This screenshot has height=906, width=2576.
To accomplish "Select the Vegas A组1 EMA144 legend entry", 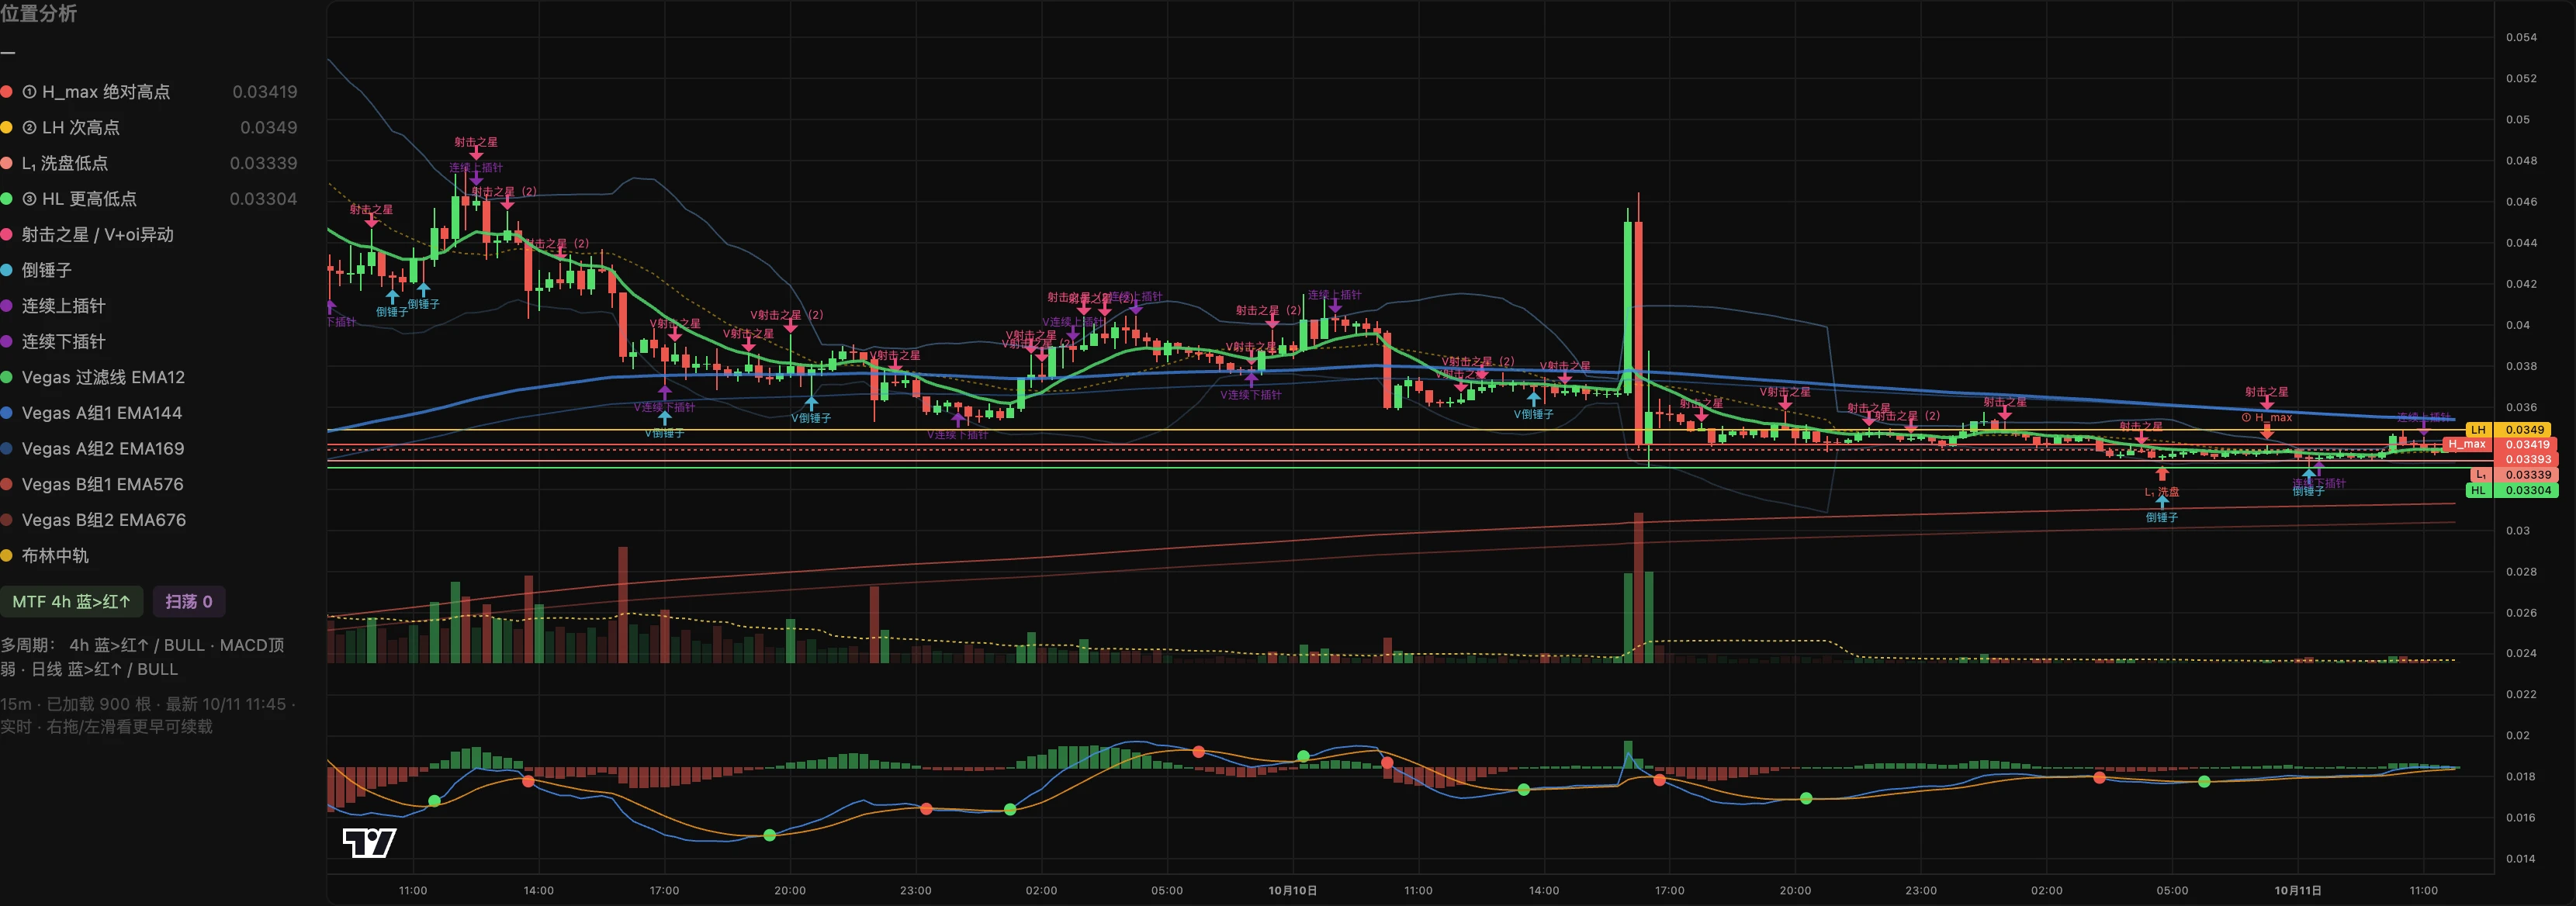I will point(92,413).
